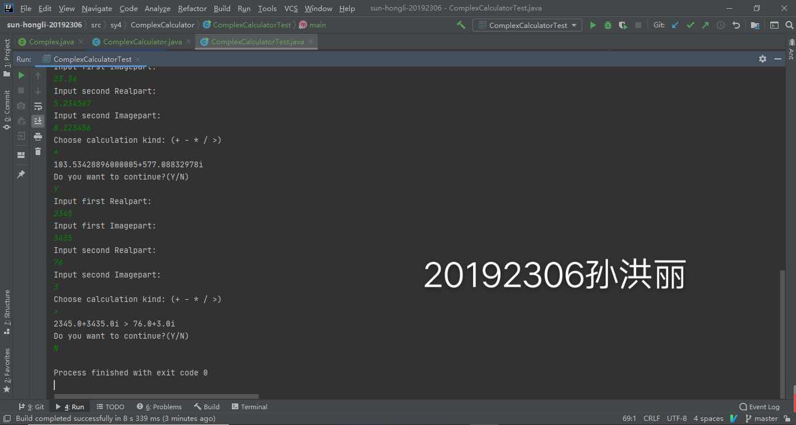Open the File menu

(x=26, y=8)
